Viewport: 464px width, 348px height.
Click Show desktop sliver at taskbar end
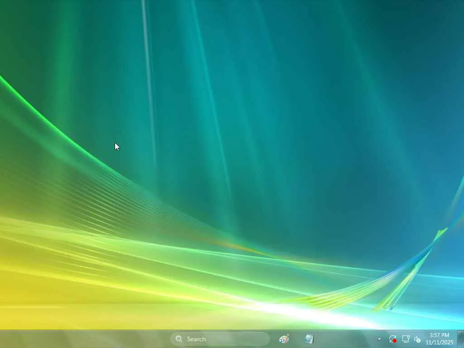[461, 339]
